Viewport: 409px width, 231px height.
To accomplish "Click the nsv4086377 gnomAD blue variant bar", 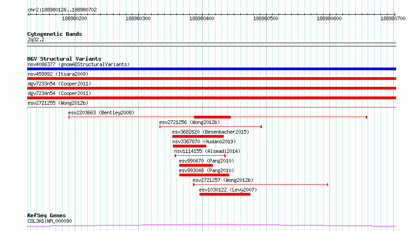I will coord(211,69).
